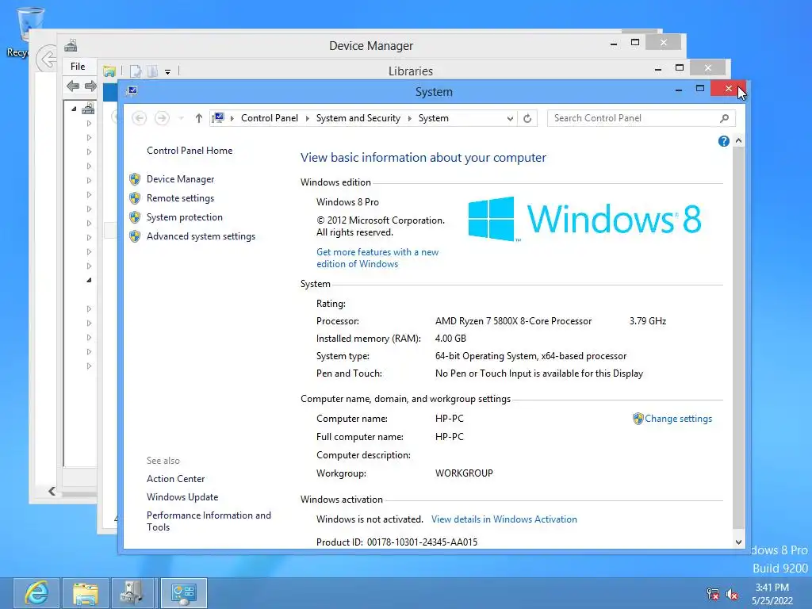Click New folder quick access icon in Libraries
812x609 pixels.
coord(152,71)
